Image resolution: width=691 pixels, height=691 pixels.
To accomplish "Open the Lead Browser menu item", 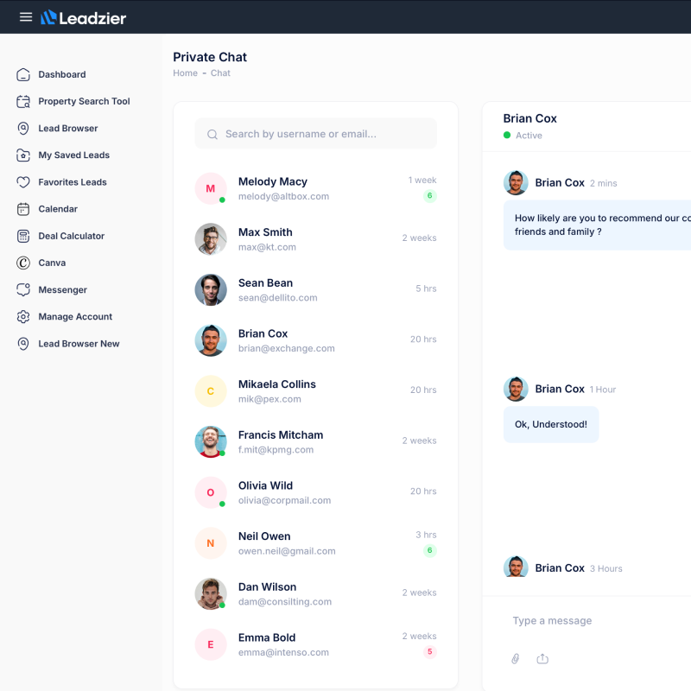I will 67,129.
